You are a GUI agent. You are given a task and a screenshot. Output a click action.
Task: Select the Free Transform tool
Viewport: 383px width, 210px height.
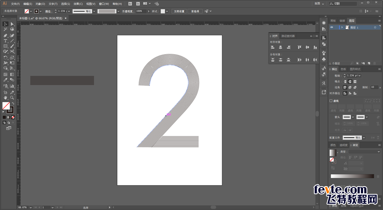coord(12,63)
